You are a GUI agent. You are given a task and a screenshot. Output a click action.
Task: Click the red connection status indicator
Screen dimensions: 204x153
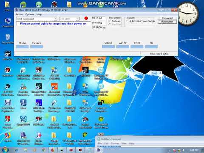click(86, 18)
